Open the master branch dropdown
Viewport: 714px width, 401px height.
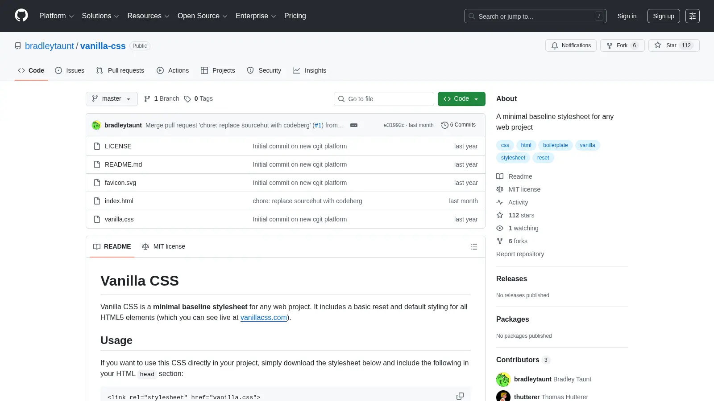pyautogui.click(x=112, y=99)
